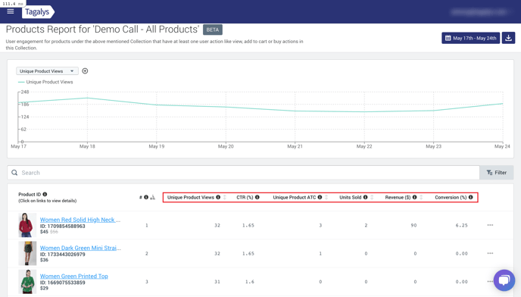
Task: Click the Tagalys logo
Action: (38, 12)
